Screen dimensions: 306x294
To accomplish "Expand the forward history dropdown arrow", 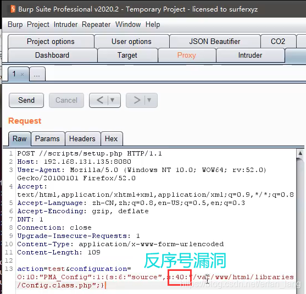I will tap(149, 100).
